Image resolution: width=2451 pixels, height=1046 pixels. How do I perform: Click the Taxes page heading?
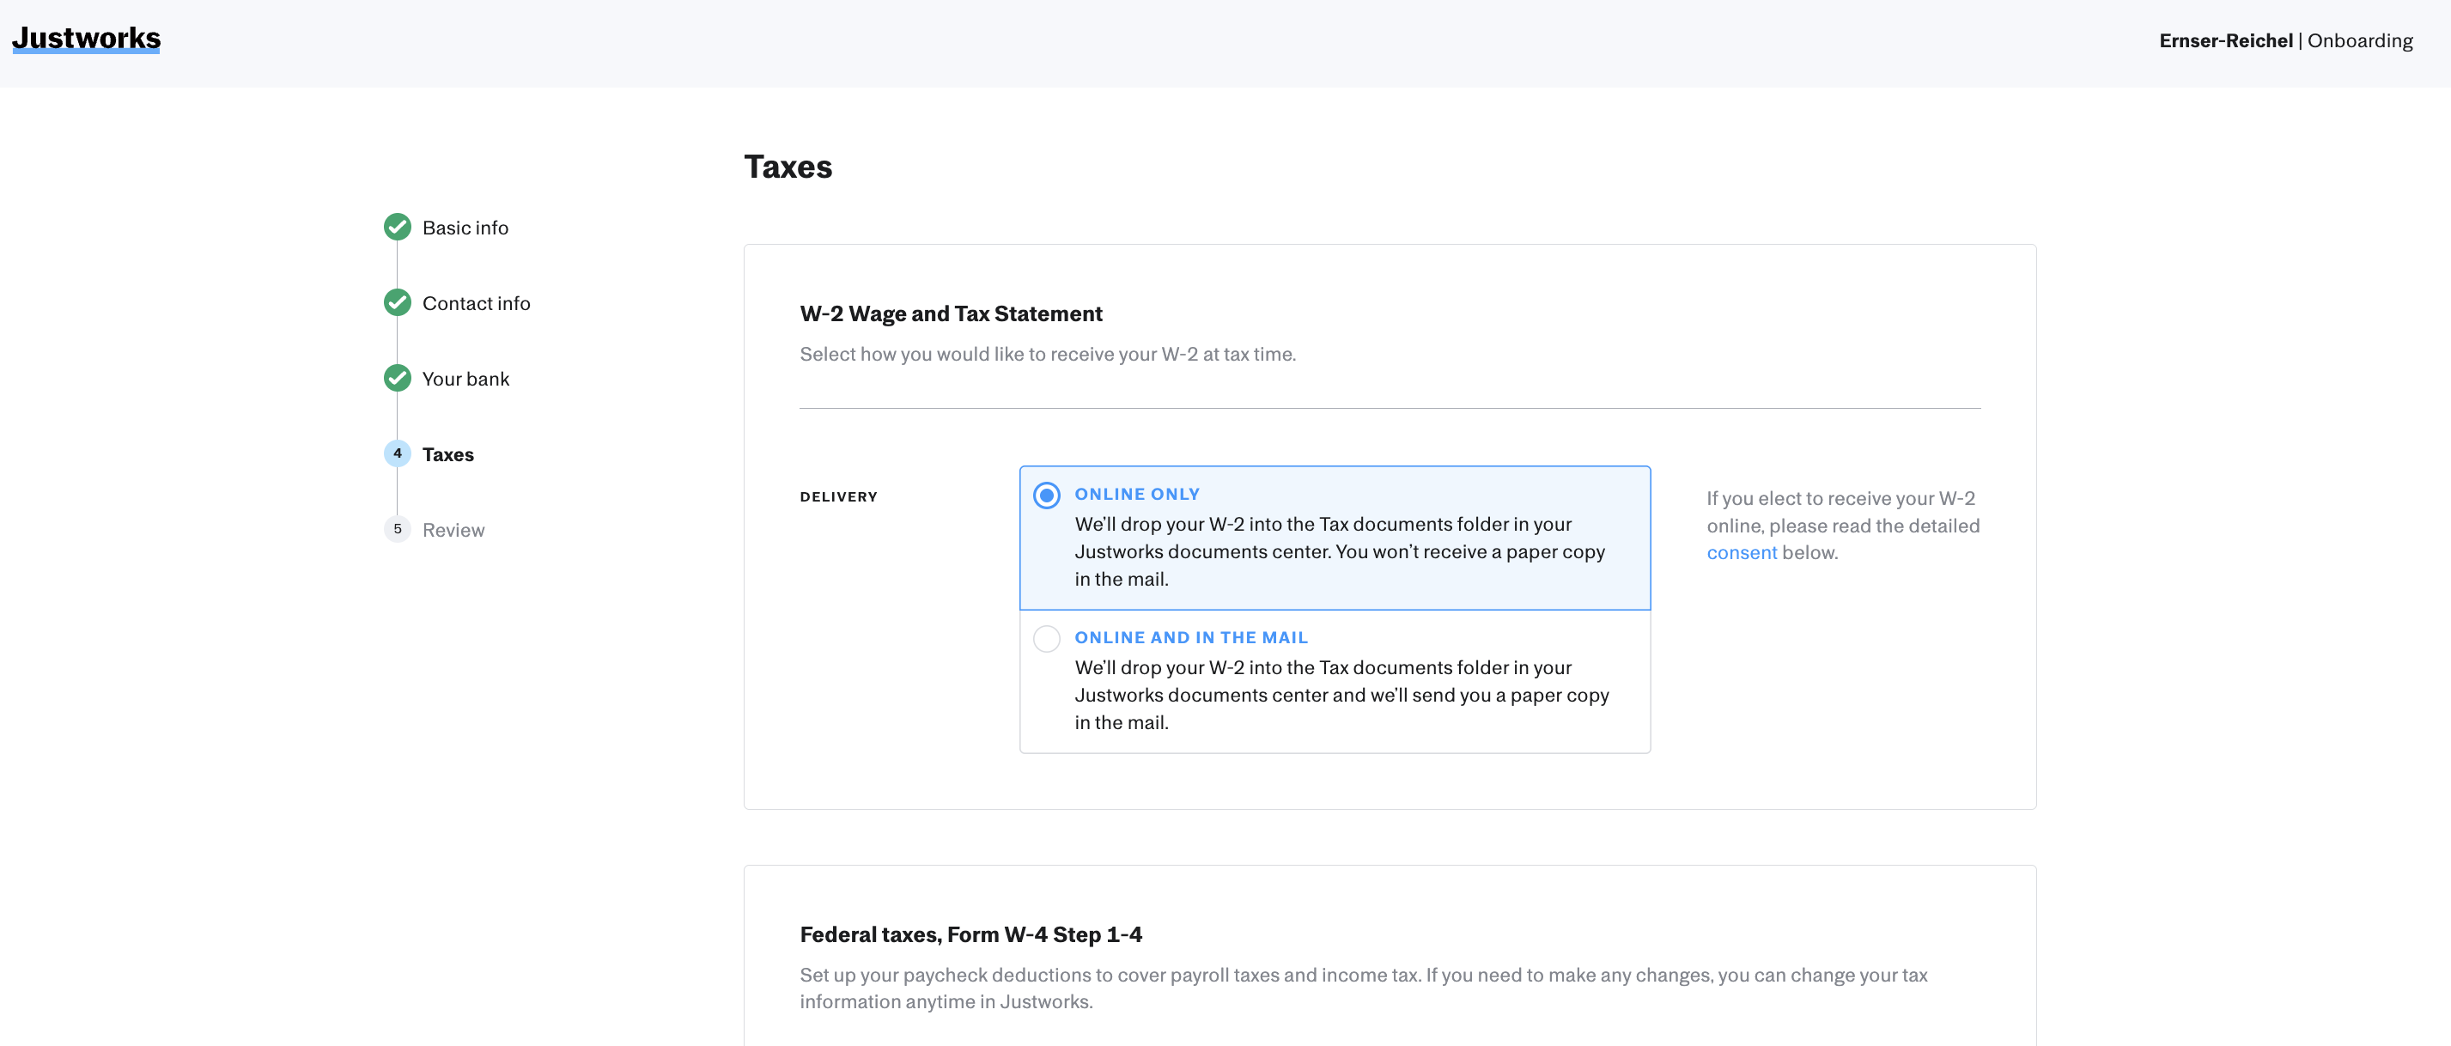click(788, 167)
